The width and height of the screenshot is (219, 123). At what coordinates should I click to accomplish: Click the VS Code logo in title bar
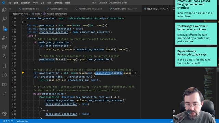3,3
